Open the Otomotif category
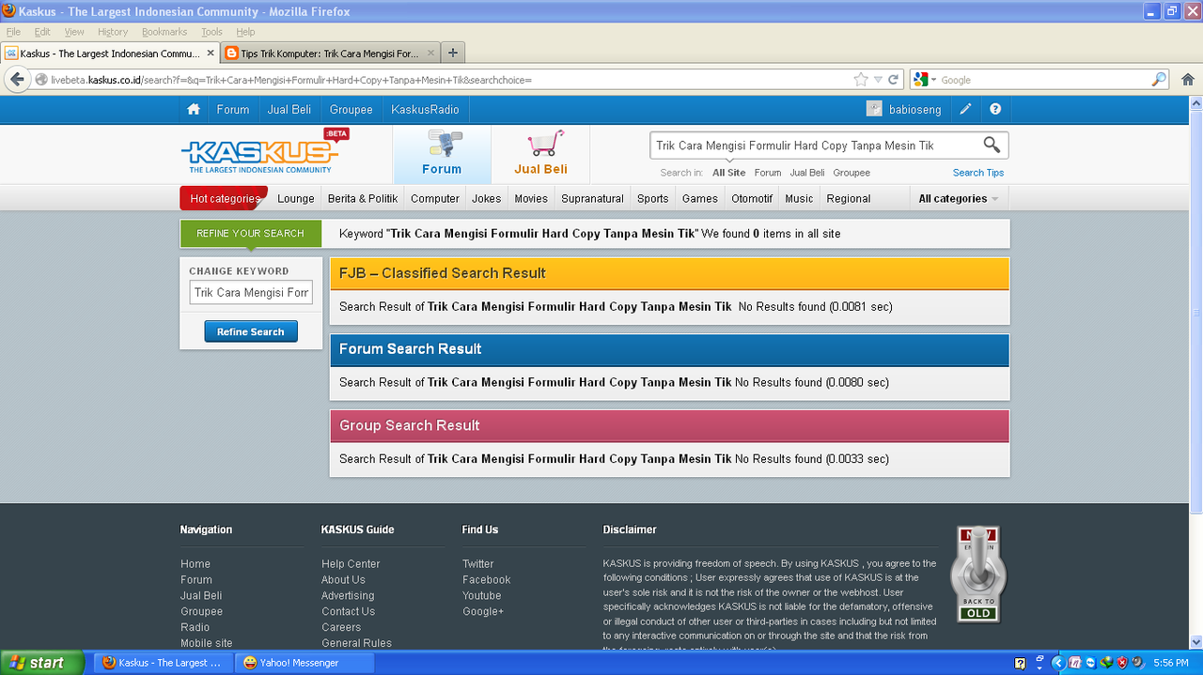 pyautogui.click(x=752, y=198)
